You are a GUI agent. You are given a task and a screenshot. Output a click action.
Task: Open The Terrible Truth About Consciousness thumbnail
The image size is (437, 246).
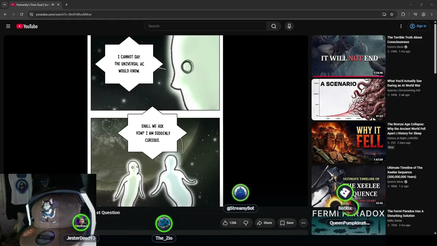tap(348, 56)
